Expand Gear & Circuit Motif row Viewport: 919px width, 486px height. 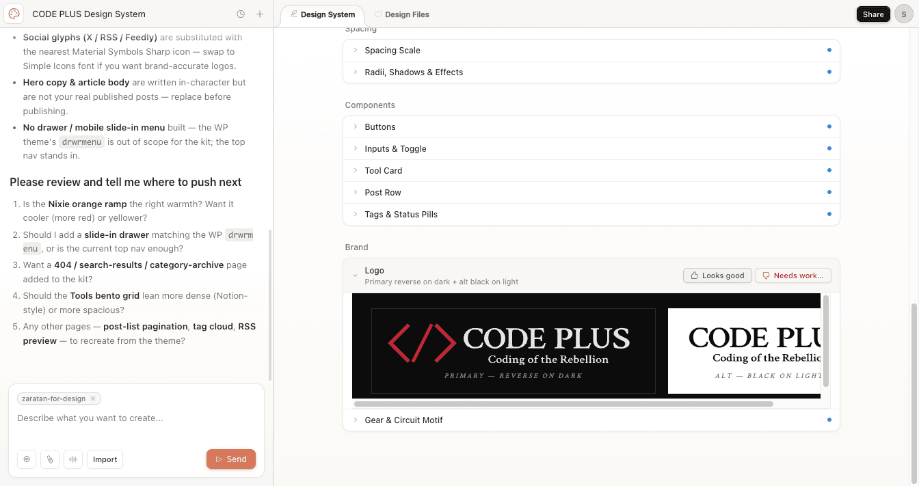(591, 420)
